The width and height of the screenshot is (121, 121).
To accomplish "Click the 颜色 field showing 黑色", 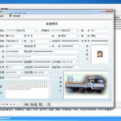I will point(100,36).
